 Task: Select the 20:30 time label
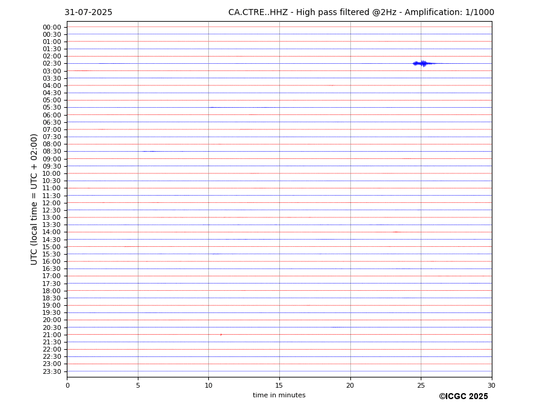[x=52, y=327]
